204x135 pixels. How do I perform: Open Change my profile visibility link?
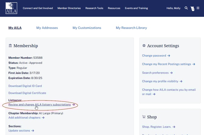click(x=160, y=81)
